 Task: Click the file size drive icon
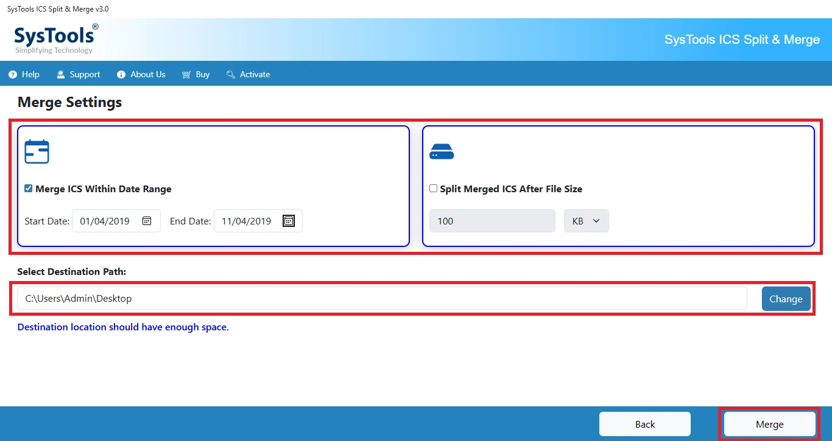click(442, 152)
